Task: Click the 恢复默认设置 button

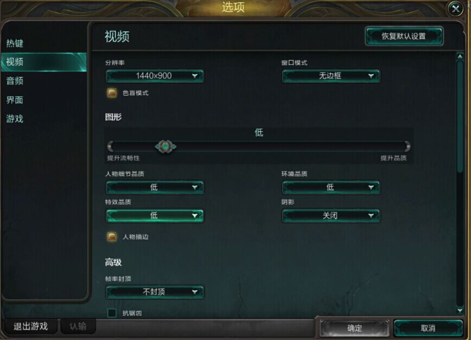Action: [x=404, y=36]
